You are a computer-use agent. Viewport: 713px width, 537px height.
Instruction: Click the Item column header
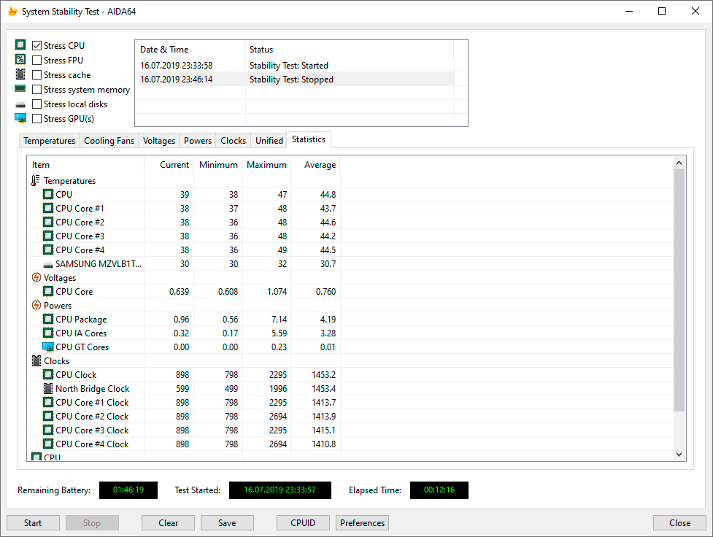(86, 165)
